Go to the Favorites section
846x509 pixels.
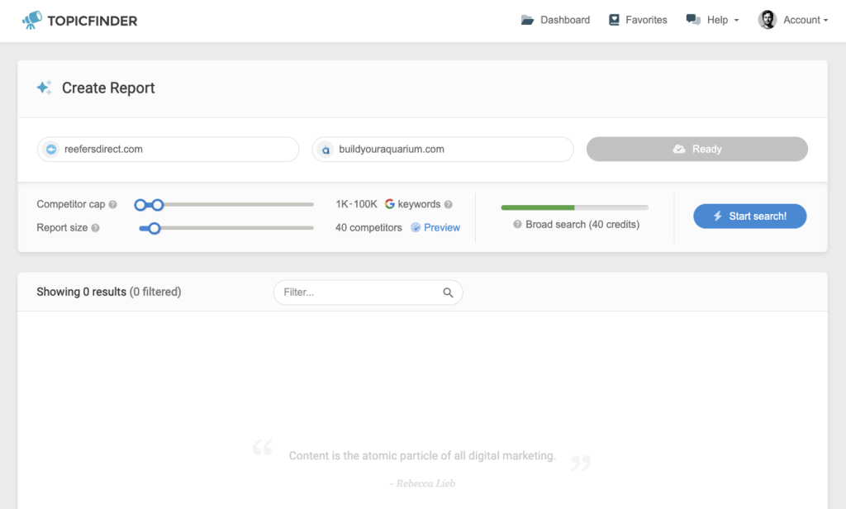[x=645, y=19]
